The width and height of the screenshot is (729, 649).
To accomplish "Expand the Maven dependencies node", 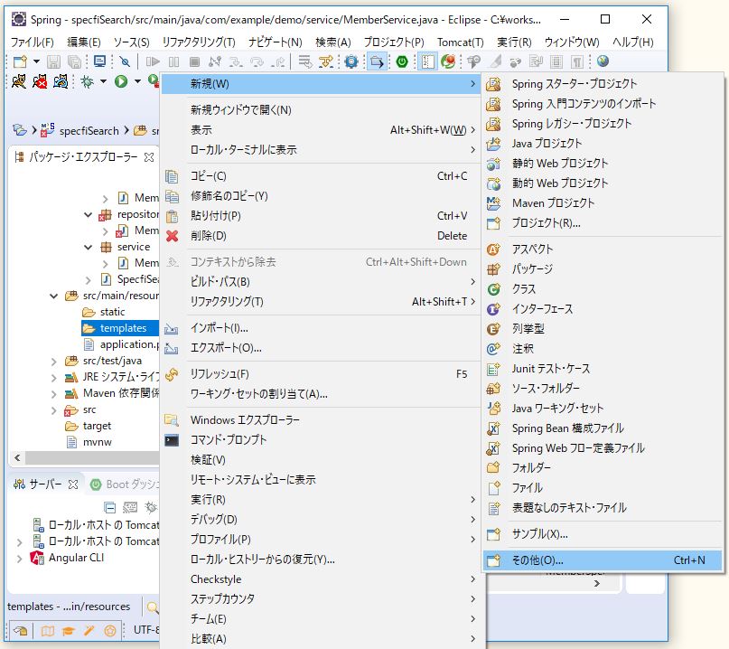I will click(x=54, y=394).
